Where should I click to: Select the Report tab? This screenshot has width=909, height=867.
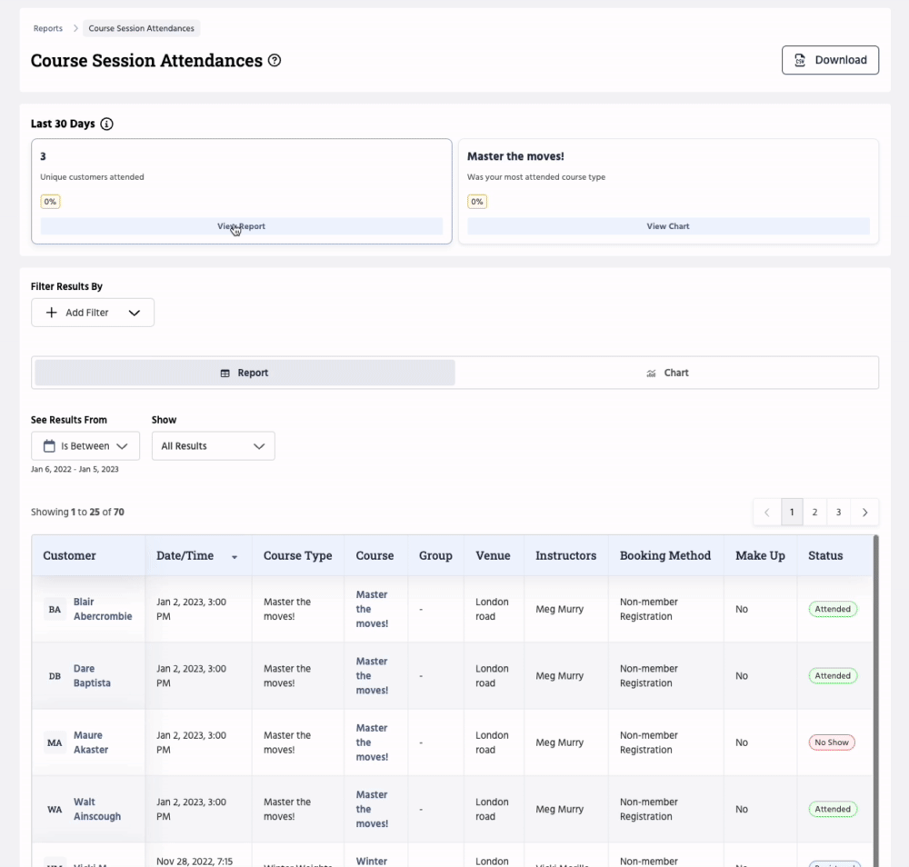(x=245, y=373)
